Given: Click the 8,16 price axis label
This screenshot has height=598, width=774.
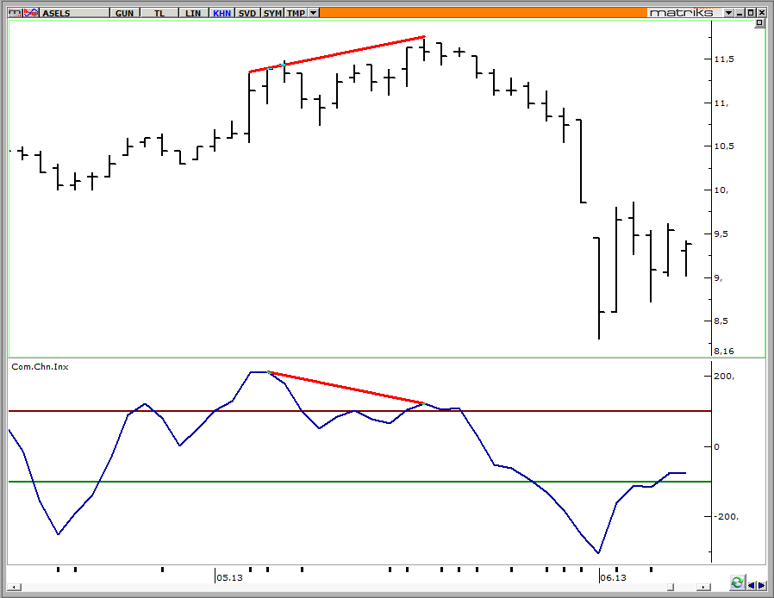Looking at the screenshot, I should [724, 352].
